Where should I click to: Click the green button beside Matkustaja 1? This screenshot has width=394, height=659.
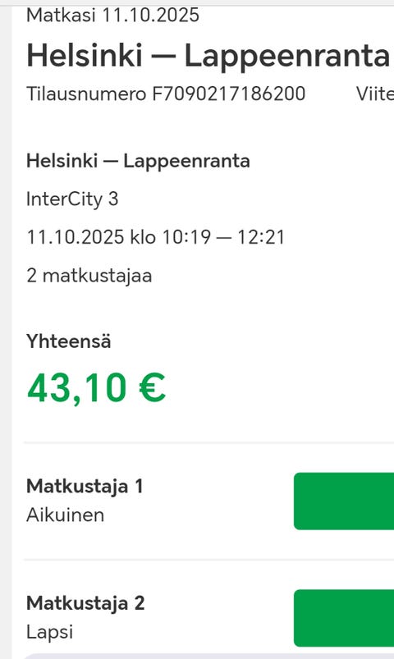click(x=344, y=501)
